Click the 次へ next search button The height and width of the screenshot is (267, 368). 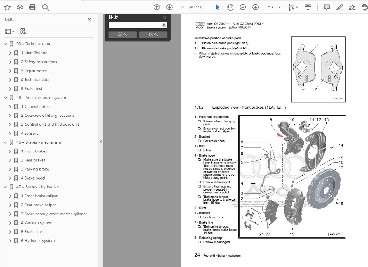pos(153,34)
